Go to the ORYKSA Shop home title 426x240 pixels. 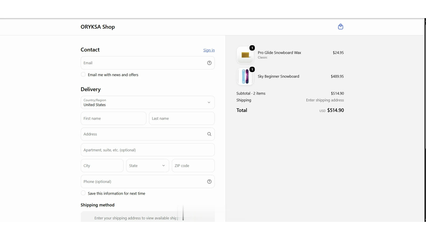coord(98,27)
